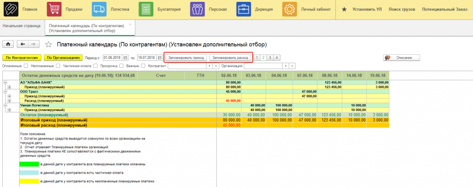Image resolution: width=473 pixels, height=187 pixels.
Task: Select the Счет column header
Action: (x=161, y=76)
